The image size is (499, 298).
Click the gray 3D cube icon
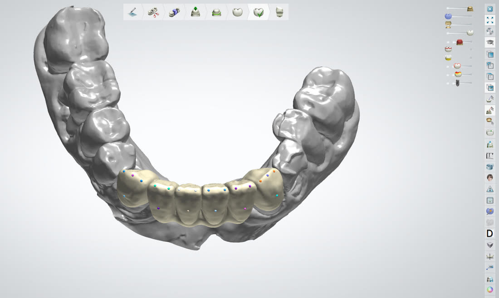490,245
